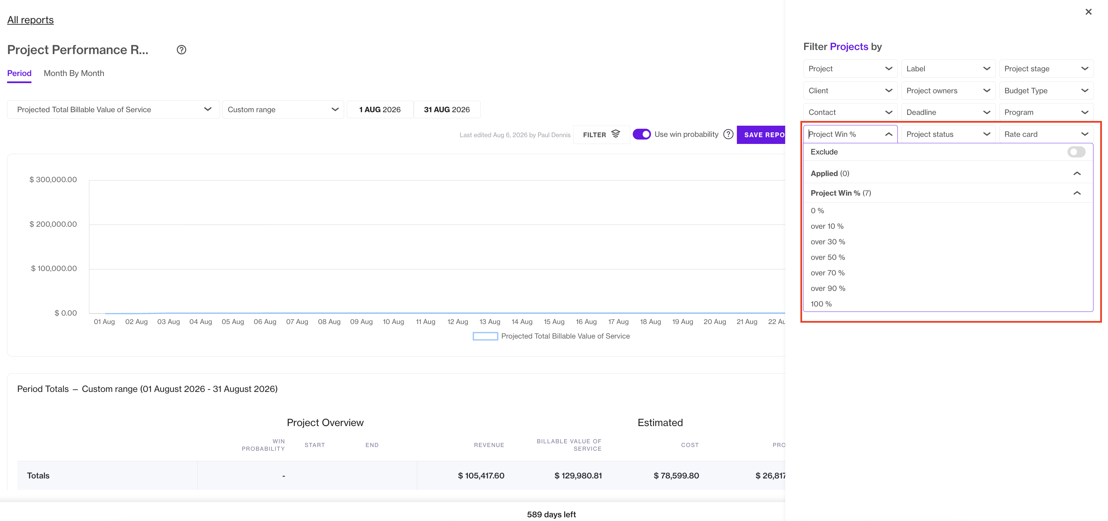Image resolution: width=1108 pixels, height=521 pixels.
Task: Click the WIN PROBABILITY column header
Action: click(263, 445)
